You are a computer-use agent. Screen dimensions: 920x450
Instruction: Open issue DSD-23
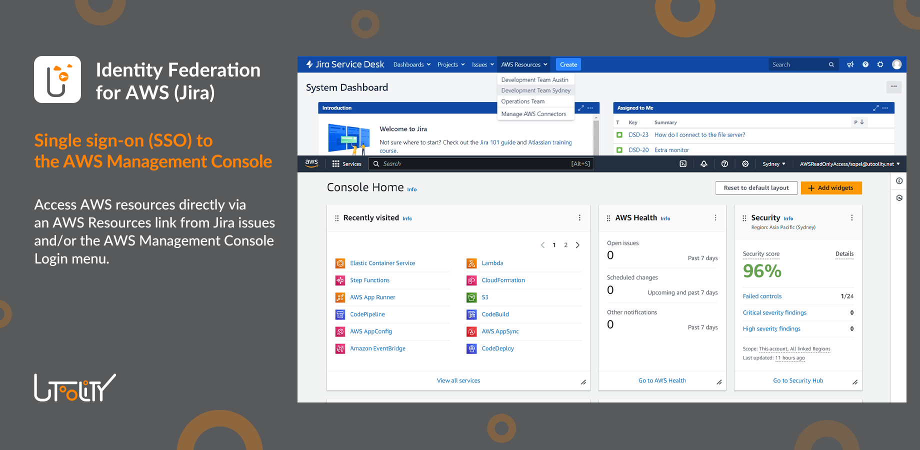click(638, 135)
